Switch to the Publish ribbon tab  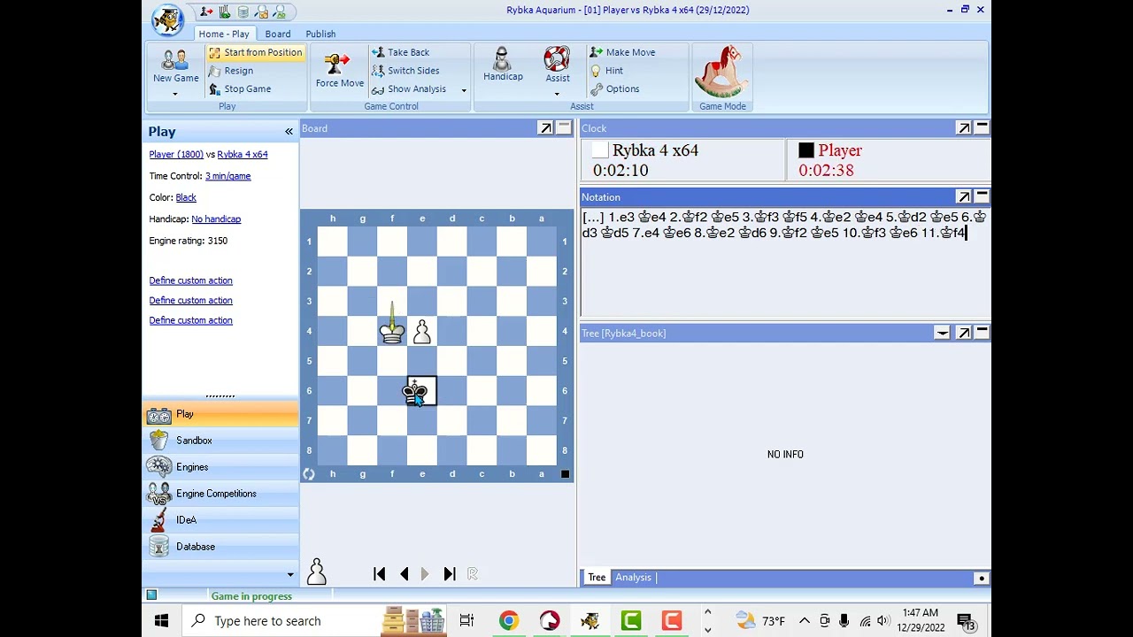pyautogui.click(x=320, y=35)
